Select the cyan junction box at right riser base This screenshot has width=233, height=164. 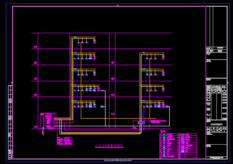click(141, 123)
